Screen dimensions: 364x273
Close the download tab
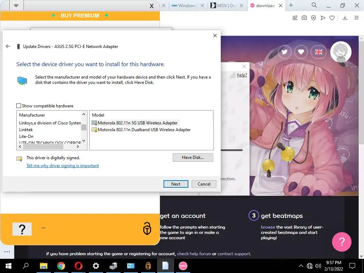pyautogui.click(x=281, y=6)
